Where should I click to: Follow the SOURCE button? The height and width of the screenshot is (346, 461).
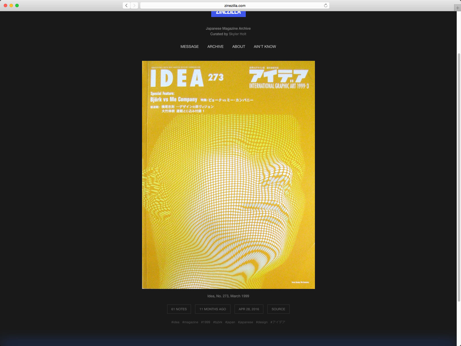[278, 309]
